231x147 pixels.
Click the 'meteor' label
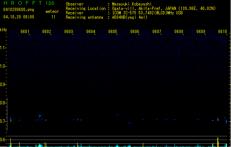click(x=52, y=11)
